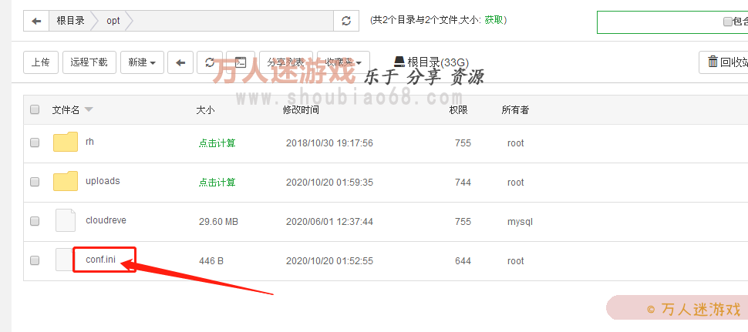748x332 pixels.
Task: Click the refresh icon next to the path bar
Action: 346,21
